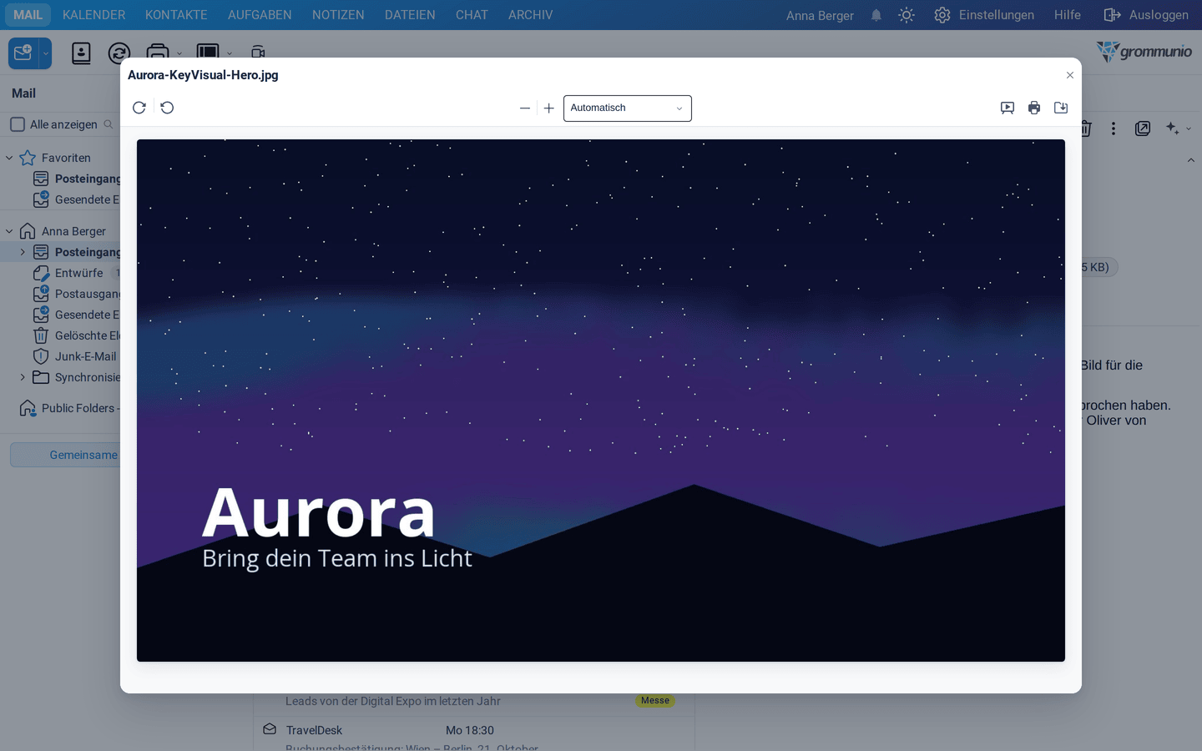Open the Automatisch zoom level dropdown

(x=628, y=108)
